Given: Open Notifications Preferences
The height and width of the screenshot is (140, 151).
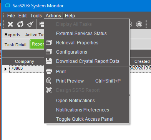Looking at the screenshot, I should point(87,110).
